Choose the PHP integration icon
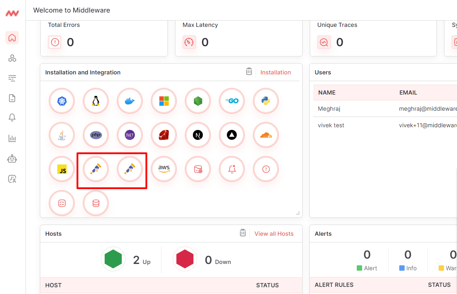Viewport: 457px width, 294px height. click(96, 135)
